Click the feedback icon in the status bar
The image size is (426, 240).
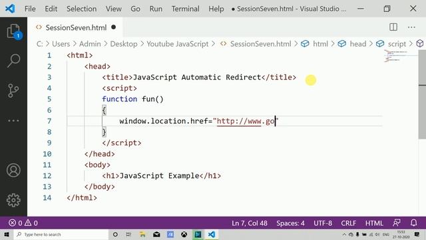coord(397,223)
